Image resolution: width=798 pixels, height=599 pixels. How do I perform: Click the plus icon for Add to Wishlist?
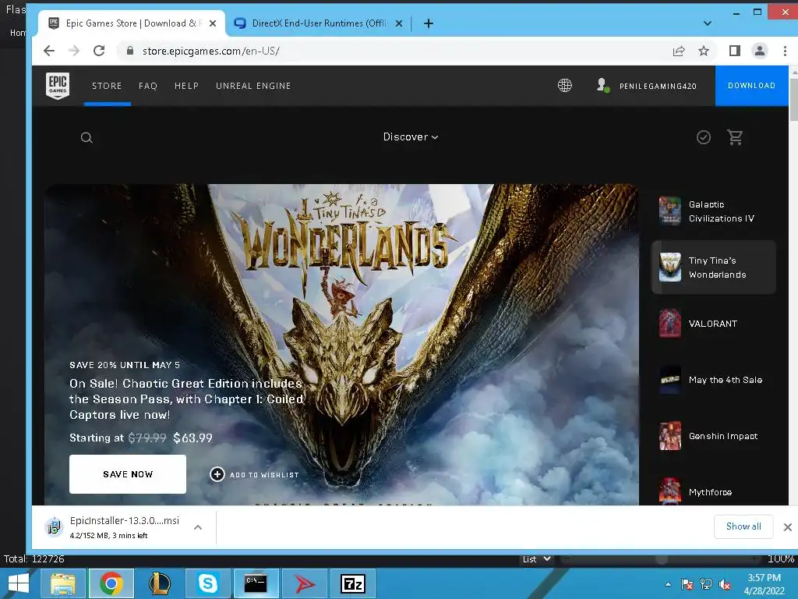point(217,474)
